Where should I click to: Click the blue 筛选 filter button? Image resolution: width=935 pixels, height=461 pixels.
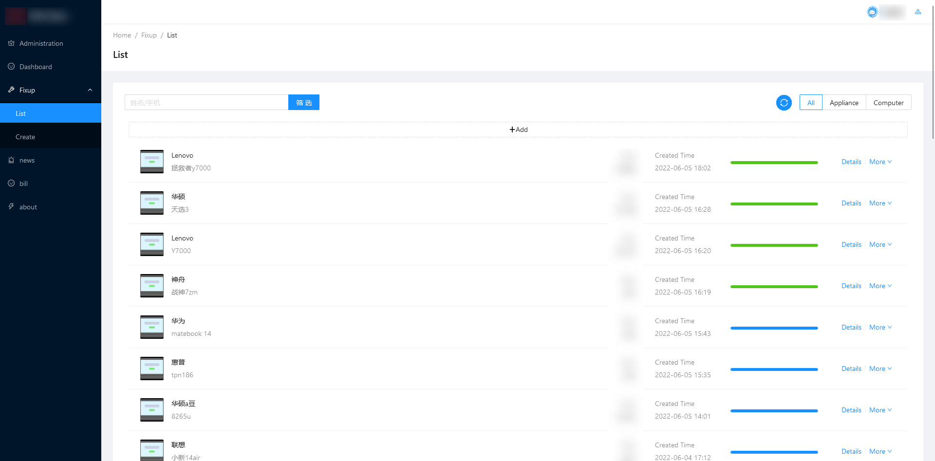304,102
